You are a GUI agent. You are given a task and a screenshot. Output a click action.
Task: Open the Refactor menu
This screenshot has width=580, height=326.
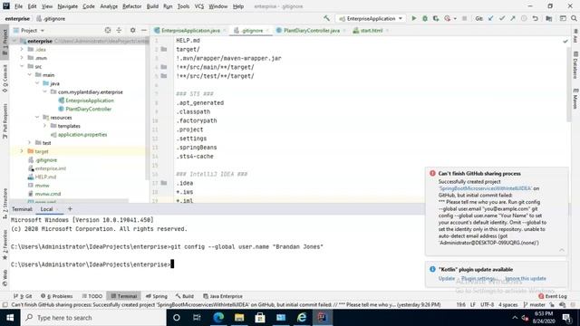(131, 6)
